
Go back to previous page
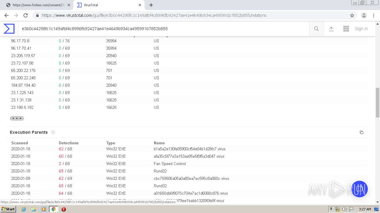pos(7,15)
